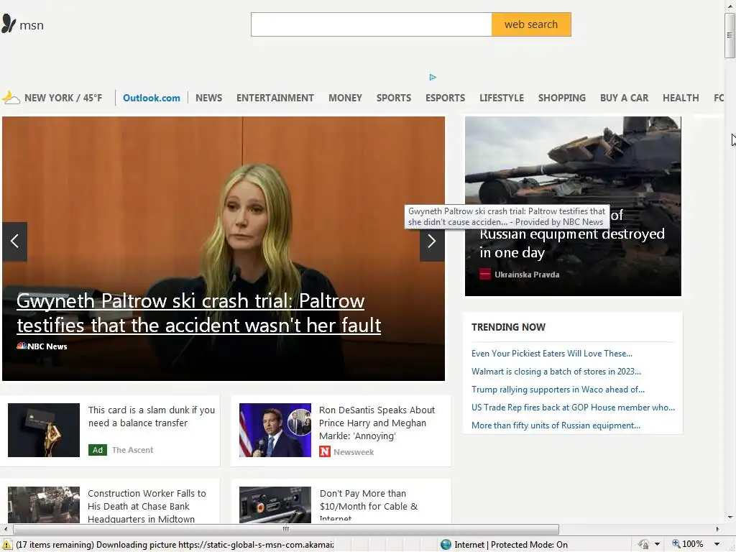Image resolution: width=736 pixels, height=552 pixels.
Task: Click the weather sun-cloud icon
Action: [11, 98]
